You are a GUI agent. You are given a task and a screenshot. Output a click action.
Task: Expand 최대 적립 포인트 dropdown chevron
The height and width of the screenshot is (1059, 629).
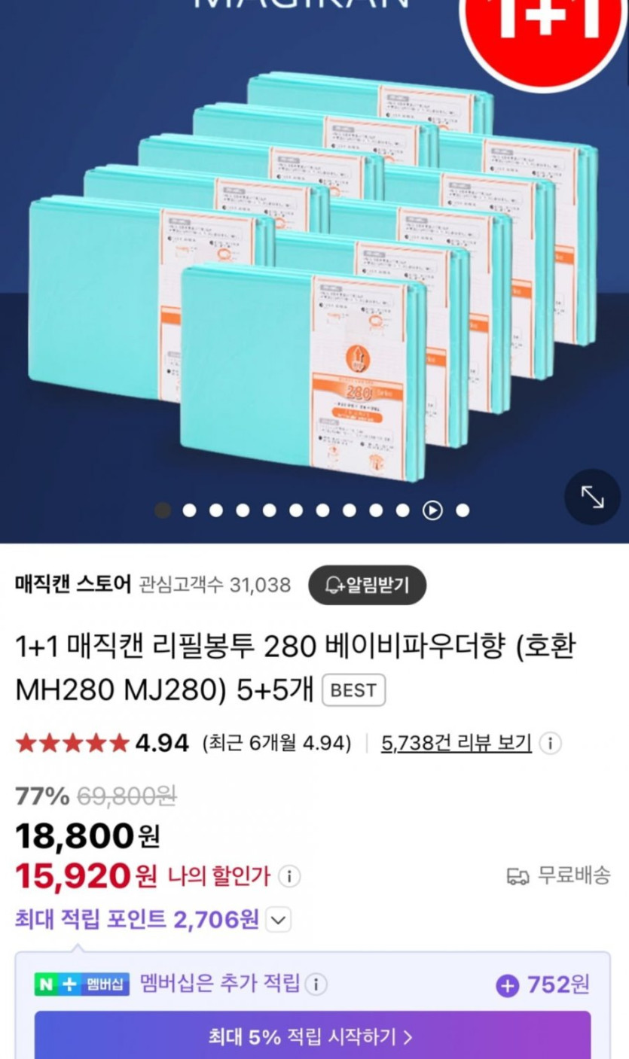click(x=279, y=920)
